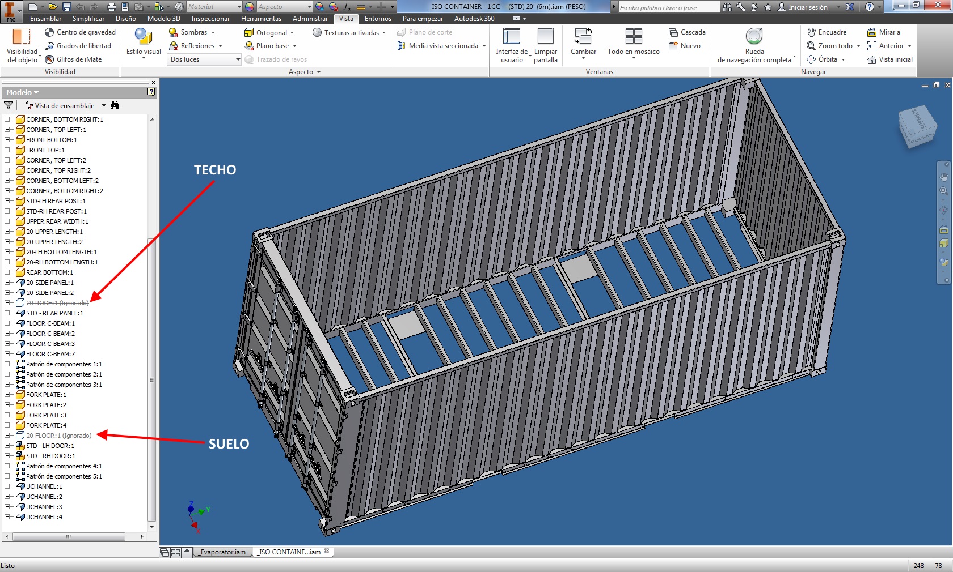Click the Reflexiones icon
The width and height of the screenshot is (953, 572).
174,46
